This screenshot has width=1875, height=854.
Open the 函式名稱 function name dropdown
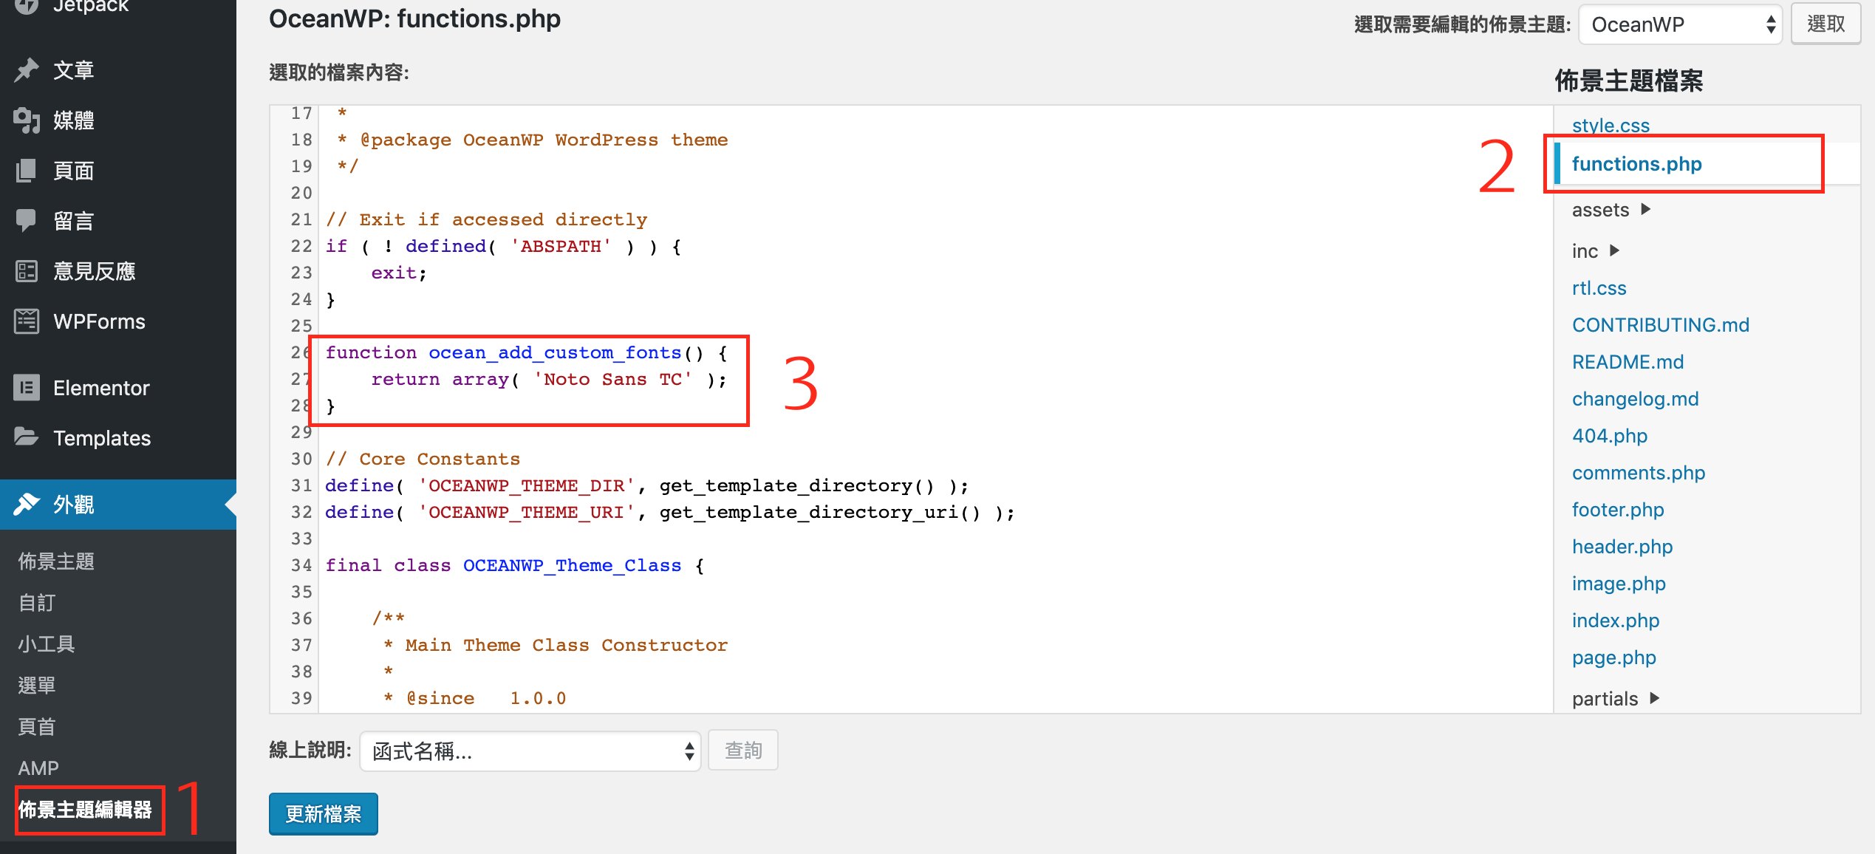coord(530,751)
